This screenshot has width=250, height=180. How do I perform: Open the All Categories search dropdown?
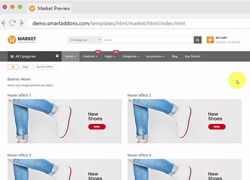pos(84,40)
